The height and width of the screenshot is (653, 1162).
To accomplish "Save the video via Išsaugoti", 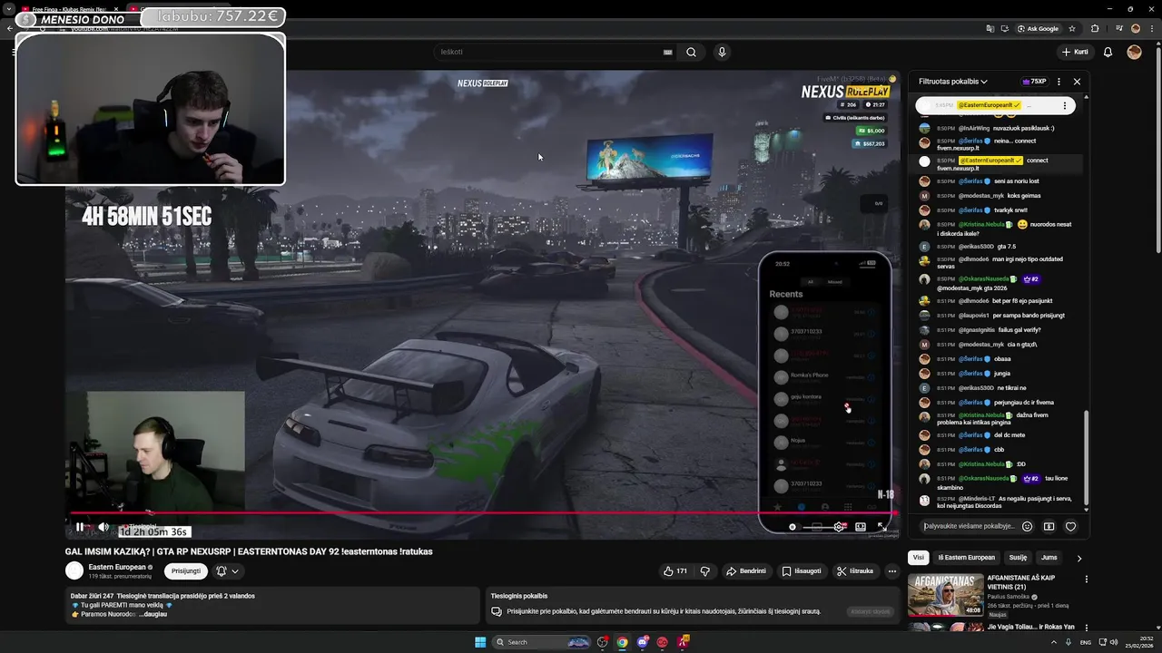I will (x=802, y=571).
